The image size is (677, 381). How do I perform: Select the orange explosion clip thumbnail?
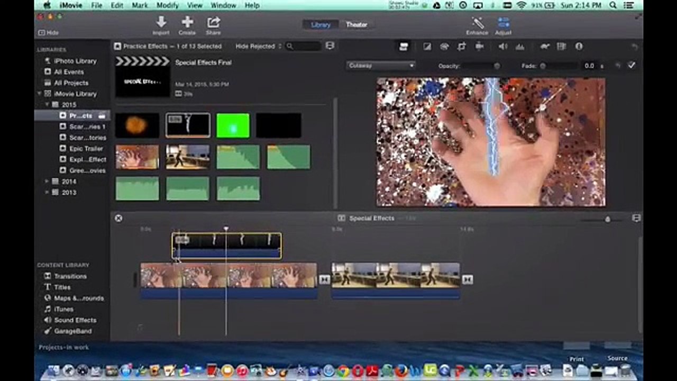click(137, 125)
